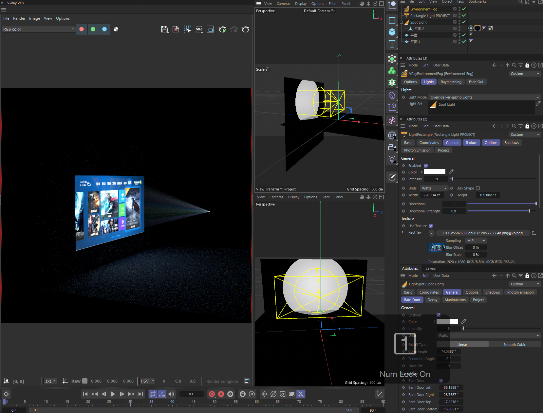Select the Text spline tool
The image size is (543, 413).
coord(392,44)
